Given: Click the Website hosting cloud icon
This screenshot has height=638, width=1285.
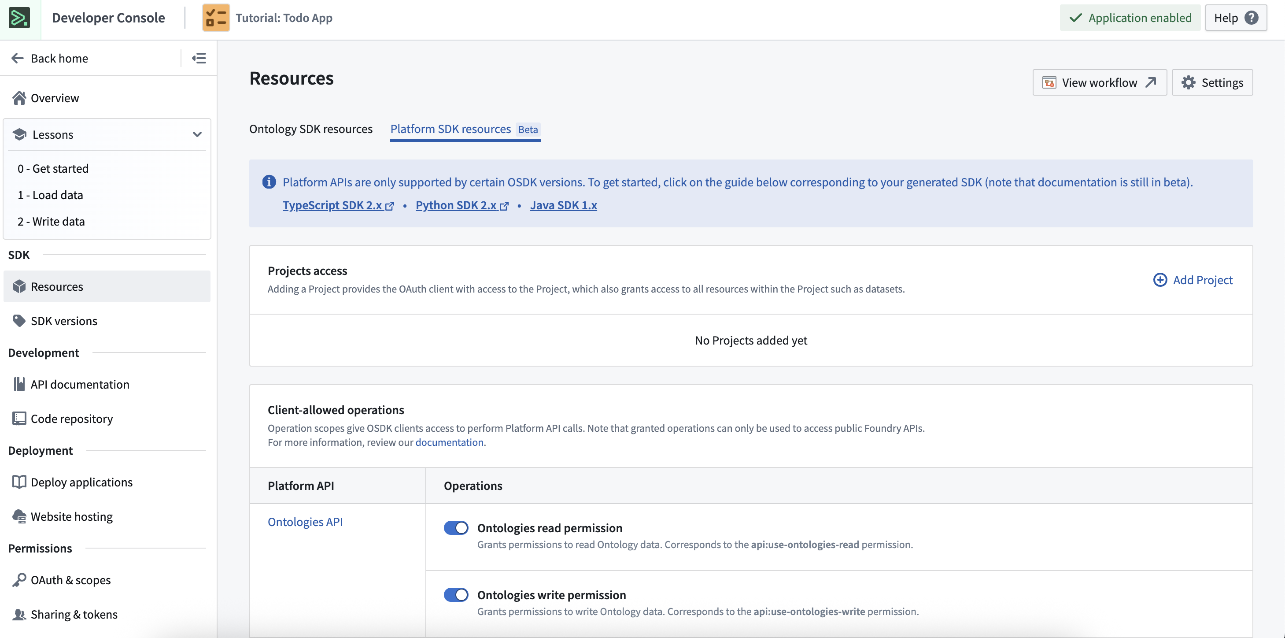Looking at the screenshot, I should click(x=19, y=516).
